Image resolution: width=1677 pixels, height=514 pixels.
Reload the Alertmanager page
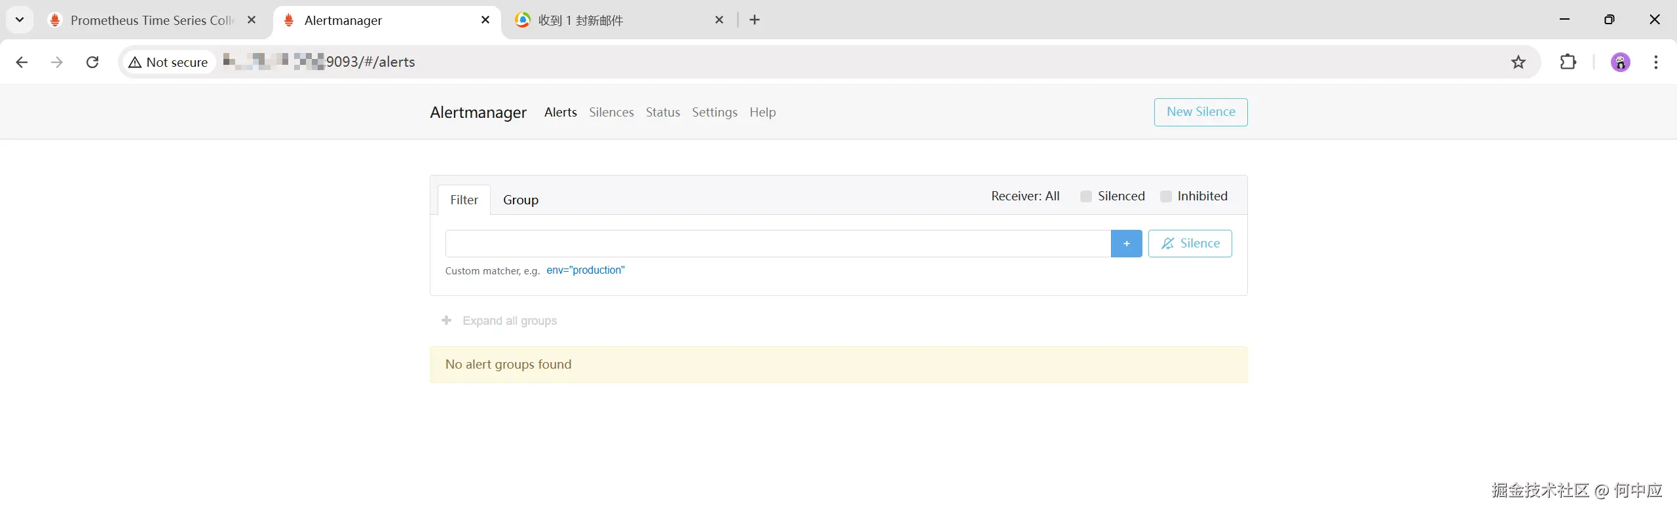[x=92, y=62]
